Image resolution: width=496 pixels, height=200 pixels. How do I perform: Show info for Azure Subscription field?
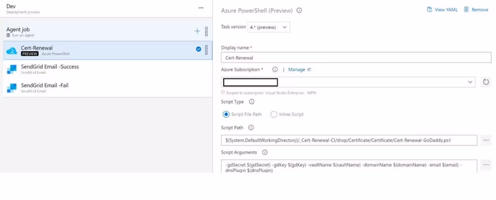(275, 70)
